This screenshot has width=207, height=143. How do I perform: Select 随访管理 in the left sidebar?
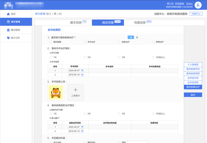(16, 30)
